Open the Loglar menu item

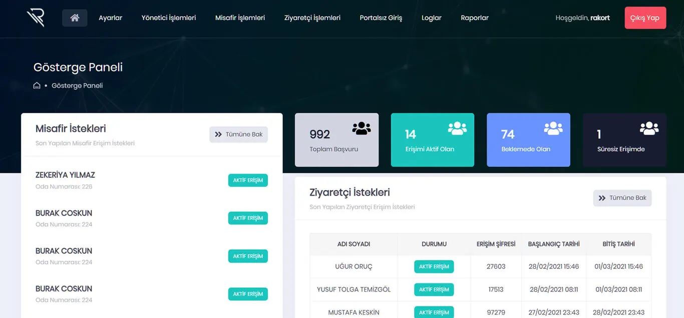click(431, 18)
